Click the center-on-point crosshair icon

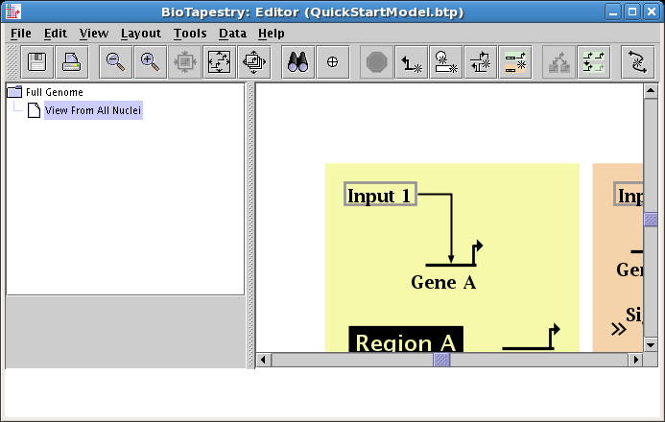click(333, 61)
